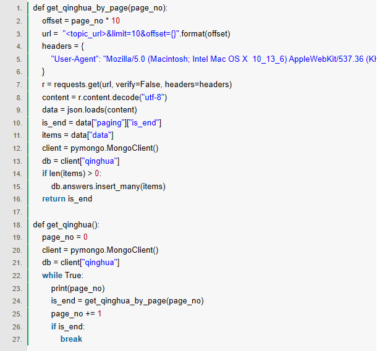Click the print(page_no) statement
The width and height of the screenshot is (377, 351).
[78, 288]
